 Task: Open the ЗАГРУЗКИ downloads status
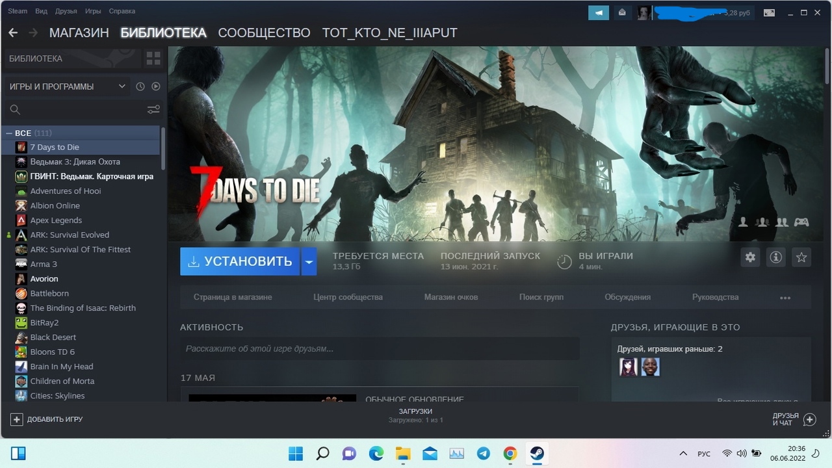pos(415,415)
